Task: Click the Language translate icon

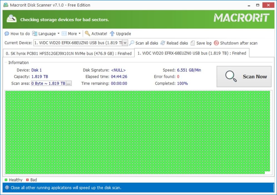Action: point(34,33)
